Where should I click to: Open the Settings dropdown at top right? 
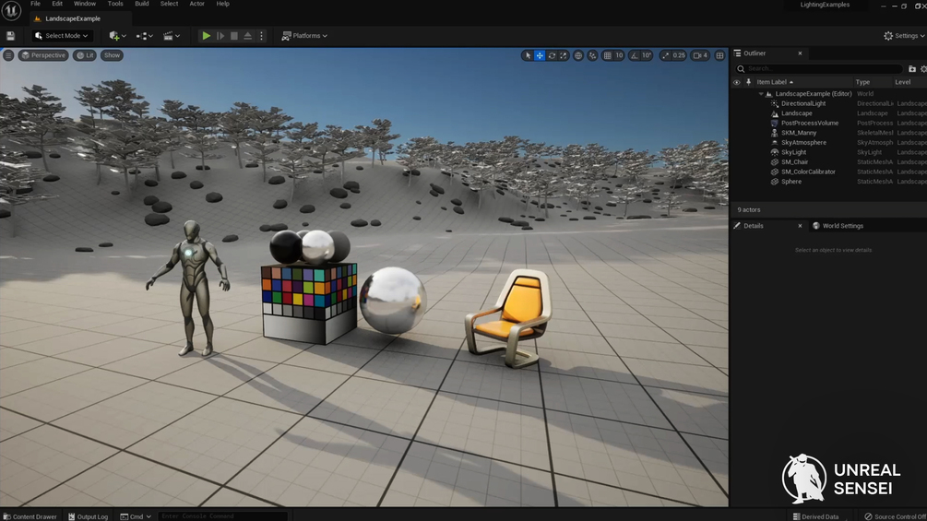tap(904, 36)
